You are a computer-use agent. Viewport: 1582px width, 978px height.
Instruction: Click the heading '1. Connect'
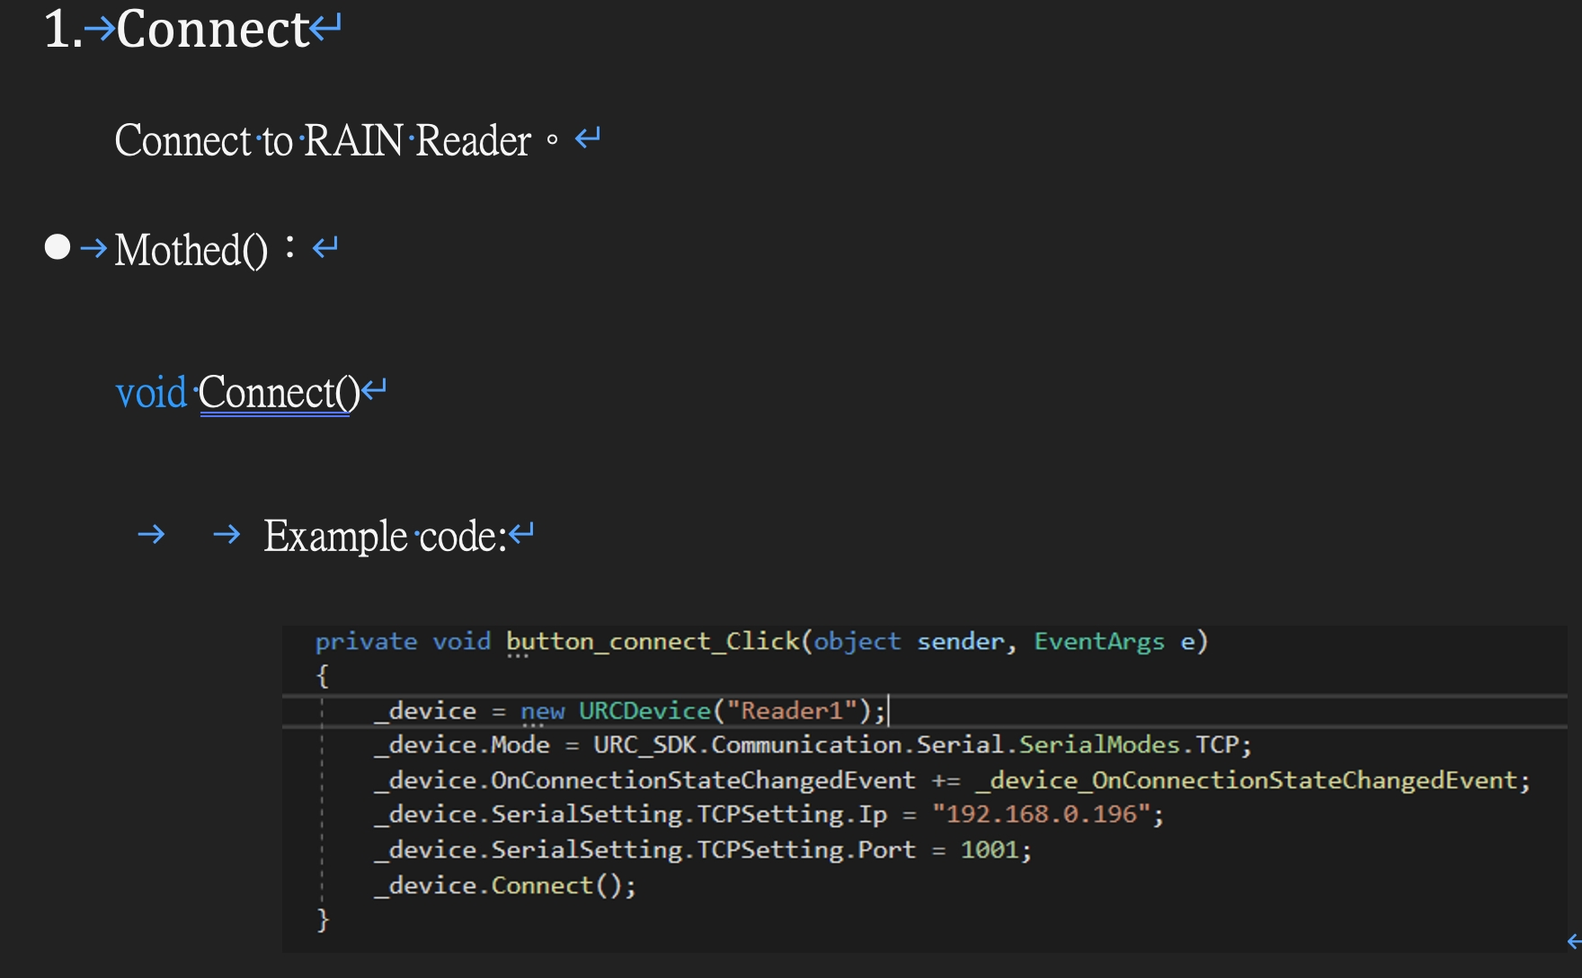[x=177, y=29]
